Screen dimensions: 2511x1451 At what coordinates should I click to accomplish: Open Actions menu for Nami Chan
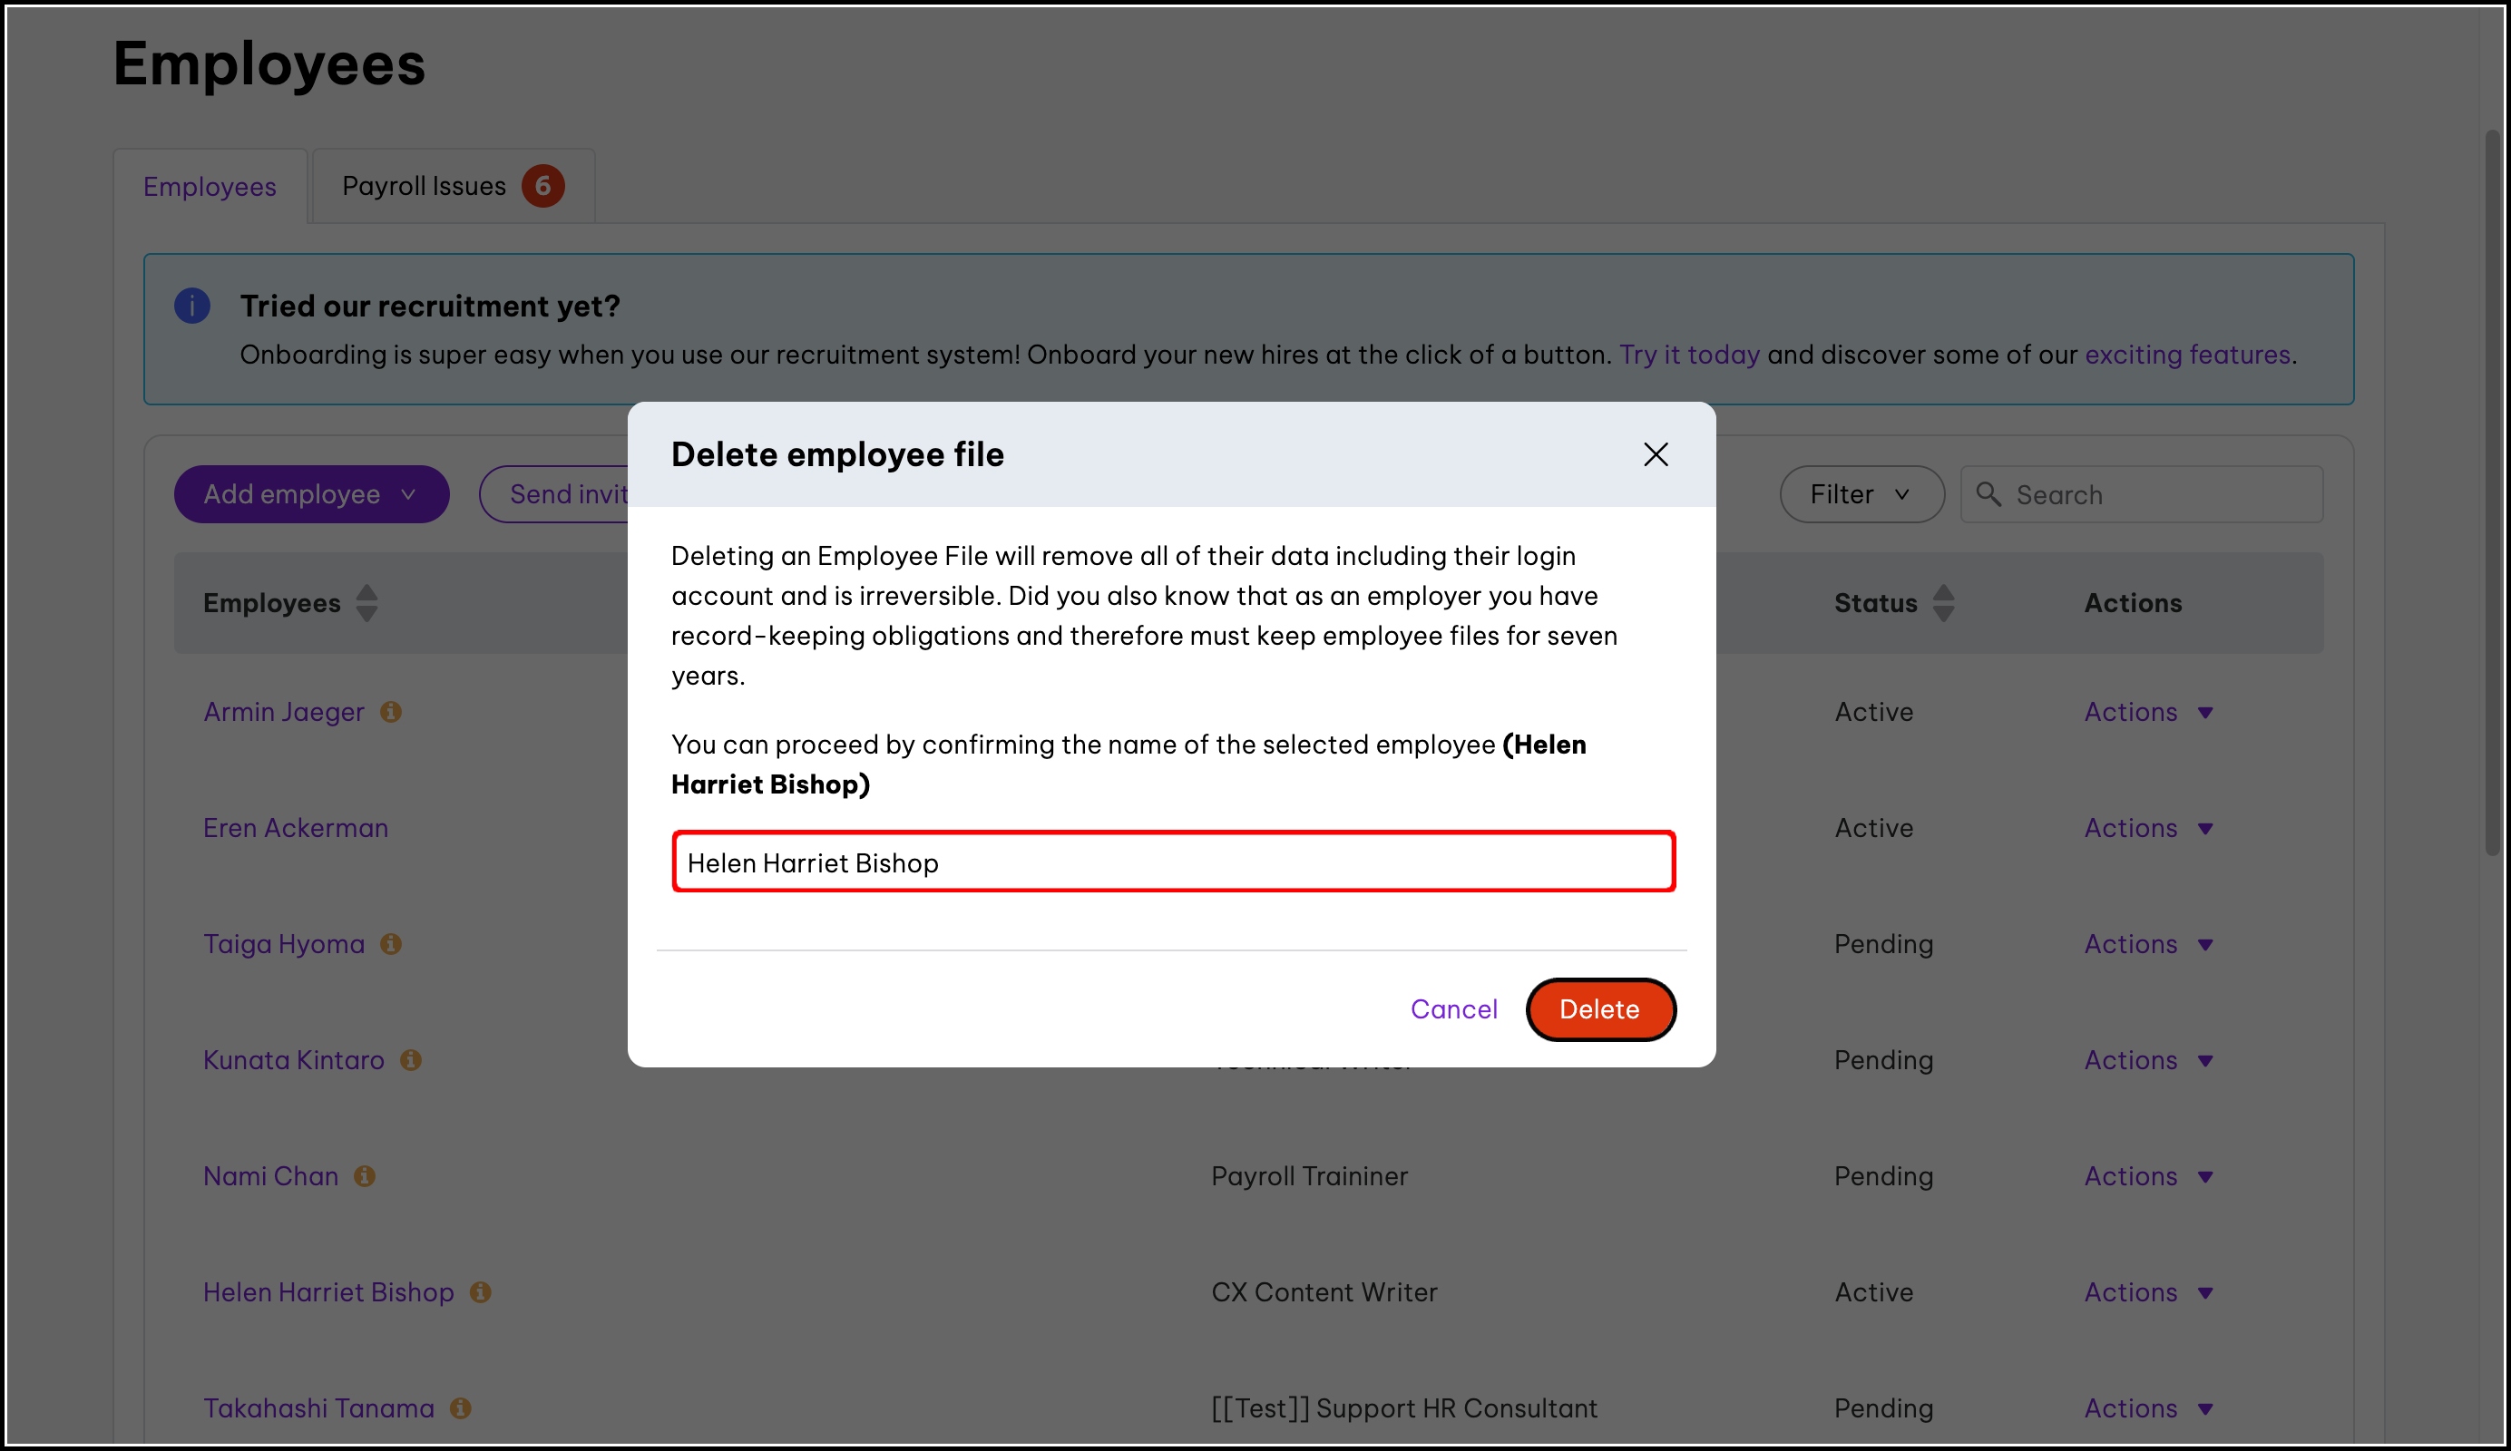tap(2147, 1176)
